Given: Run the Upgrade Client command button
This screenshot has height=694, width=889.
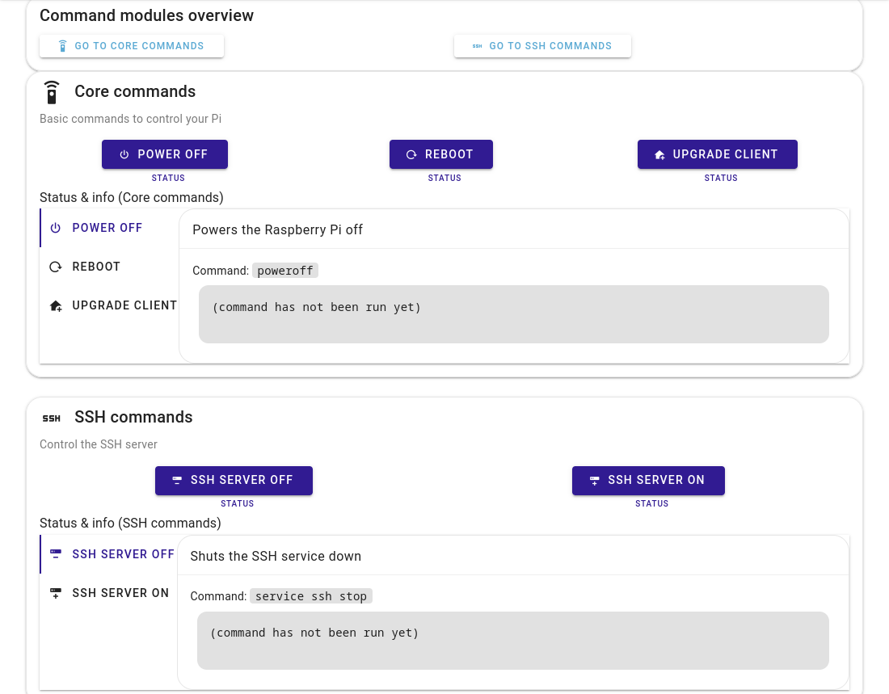Looking at the screenshot, I should [717, 154].
